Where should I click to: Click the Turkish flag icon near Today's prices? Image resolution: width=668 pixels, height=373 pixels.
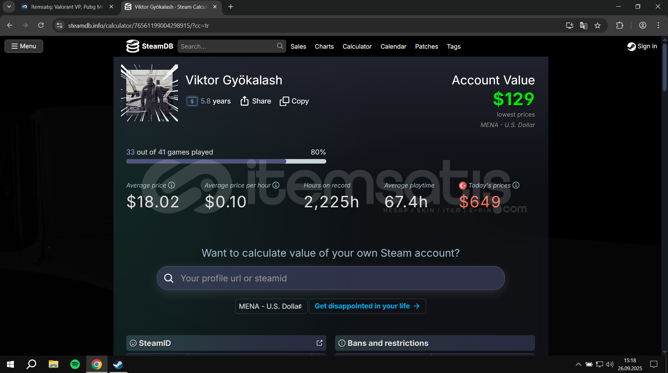pyautogui.click(x=462, y=185)
